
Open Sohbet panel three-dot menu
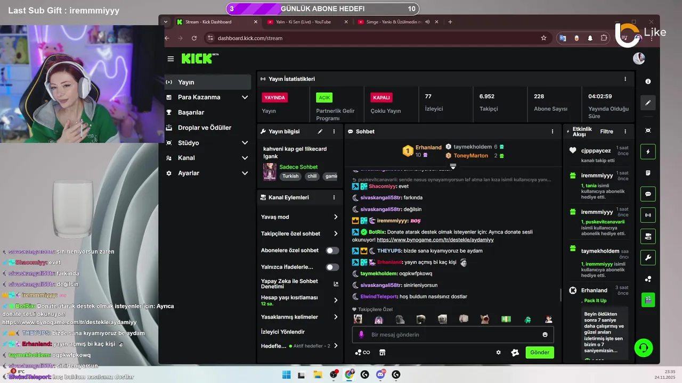pos(552,131)
